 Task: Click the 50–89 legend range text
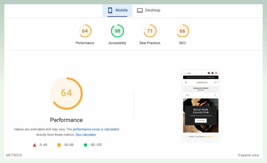pyautogui.click(x=69, y=145)
